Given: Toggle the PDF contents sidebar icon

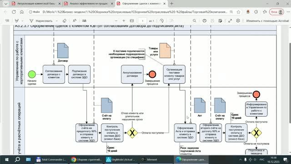Looking at the screenshot, I should point(7,20).
